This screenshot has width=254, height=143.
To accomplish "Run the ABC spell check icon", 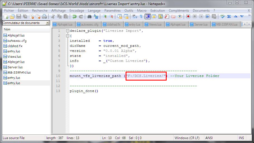I will (222, 16).
